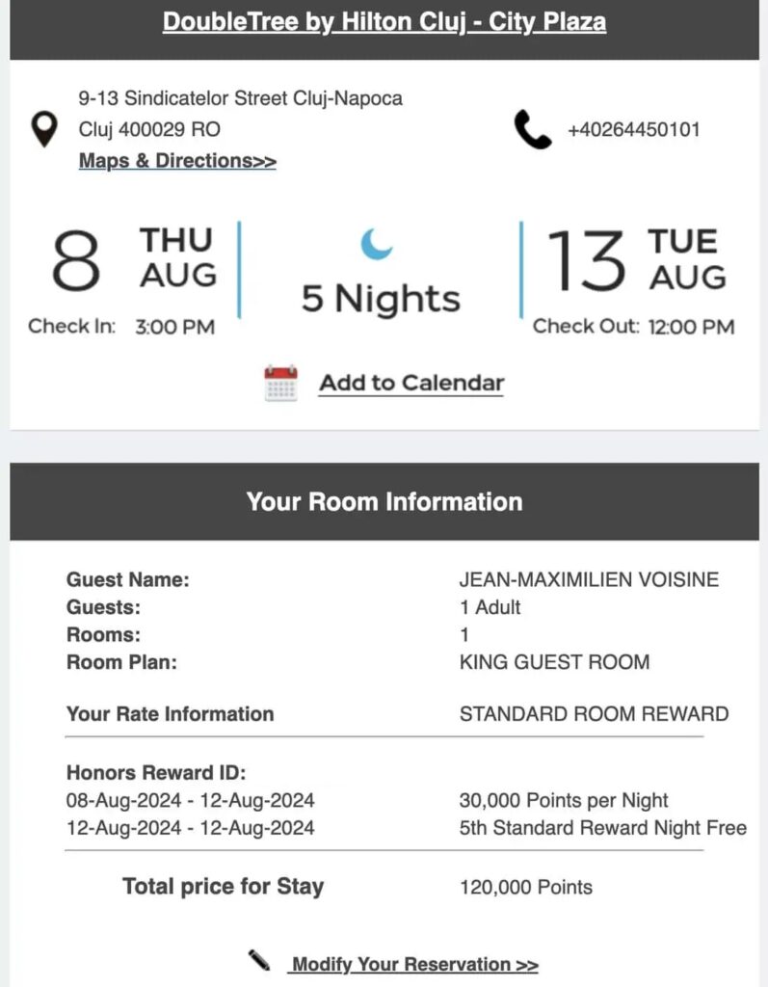Click the Standard Room Reward rate text
Screen dimensions: 768x987
coord(594,714)
